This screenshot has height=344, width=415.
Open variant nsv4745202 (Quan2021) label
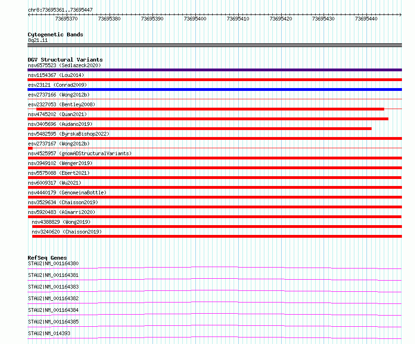point(57,114)
